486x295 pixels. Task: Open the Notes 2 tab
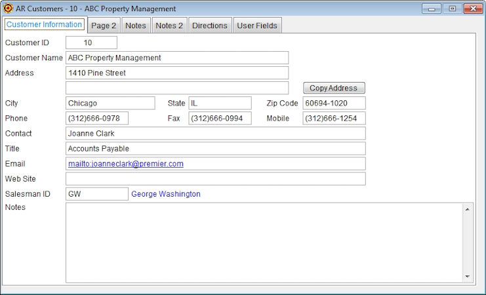[169, 26]
